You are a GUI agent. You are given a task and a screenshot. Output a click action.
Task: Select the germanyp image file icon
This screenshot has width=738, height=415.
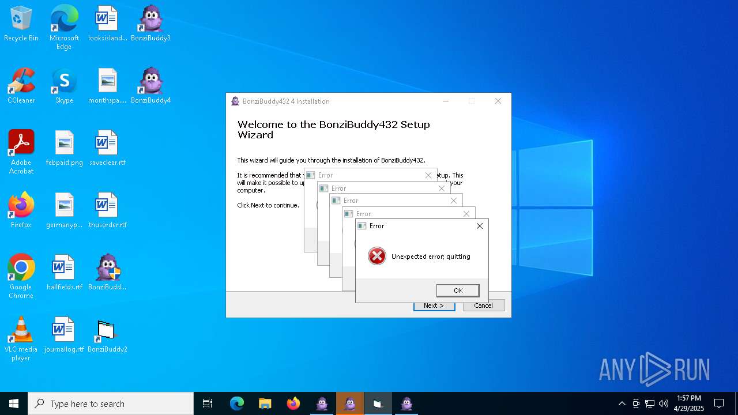tap(64, 210)
